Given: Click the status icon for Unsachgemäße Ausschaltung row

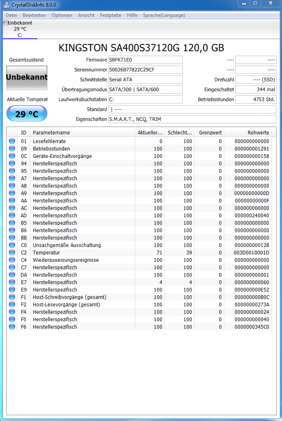Looking at the screenshot, I should tap(12, 245).
